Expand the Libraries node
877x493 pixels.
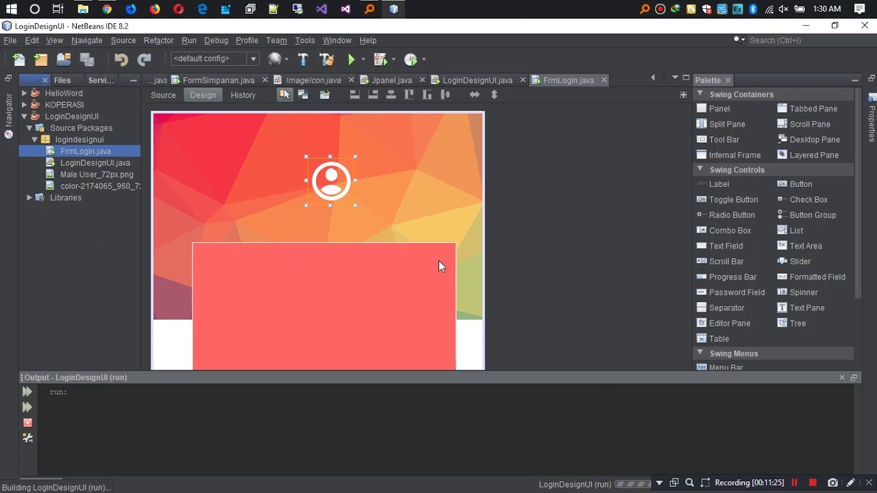(29, 197)
